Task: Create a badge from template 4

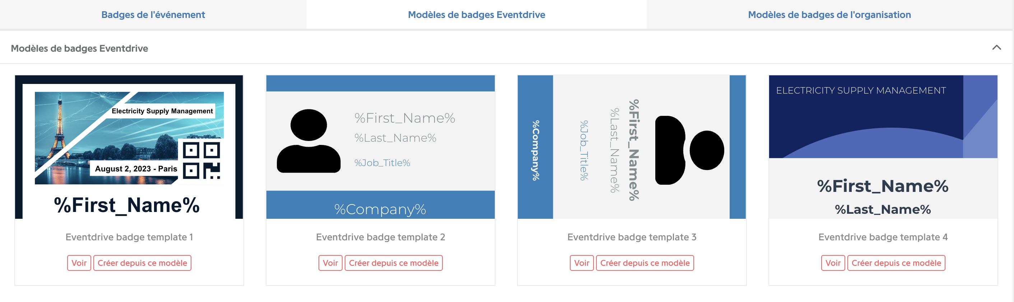Action: (x=896, y=263)
